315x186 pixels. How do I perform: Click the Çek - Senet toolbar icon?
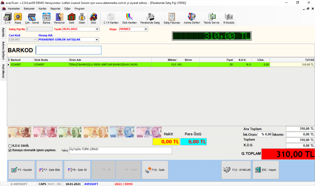32,18
